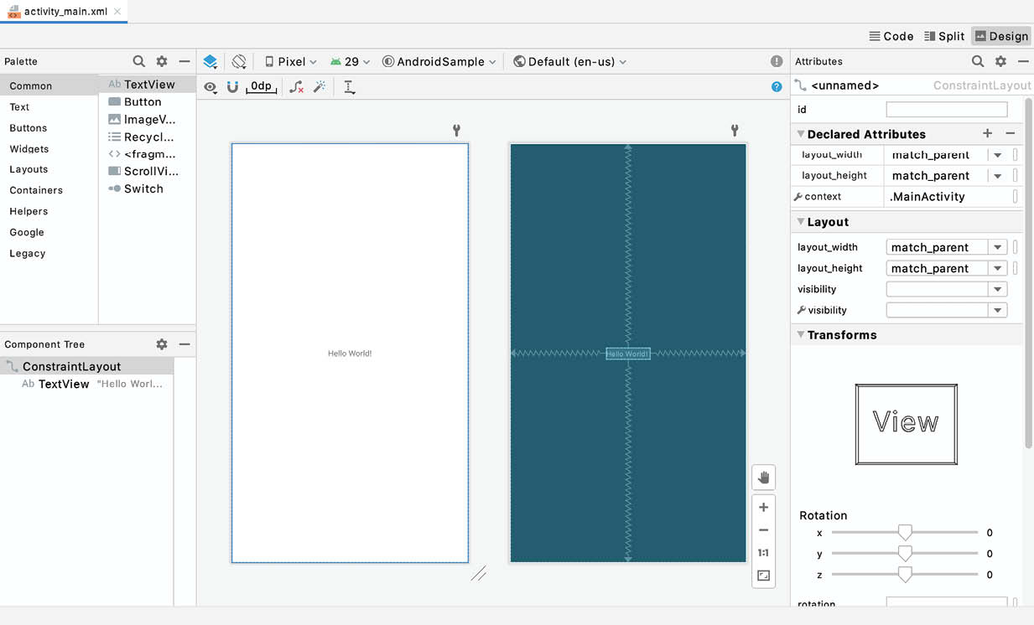Toggle autoconnect magnet icon

coord(232,86)
